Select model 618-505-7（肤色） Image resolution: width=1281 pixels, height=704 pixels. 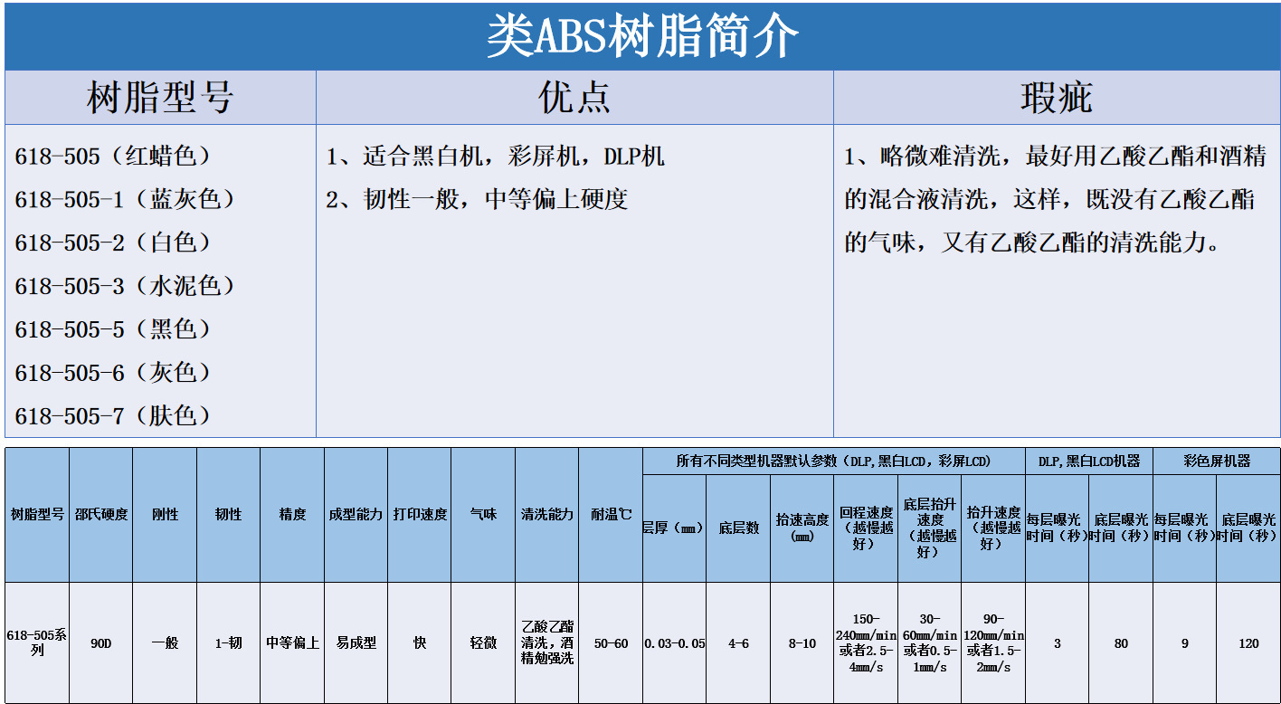pos(113,416)
